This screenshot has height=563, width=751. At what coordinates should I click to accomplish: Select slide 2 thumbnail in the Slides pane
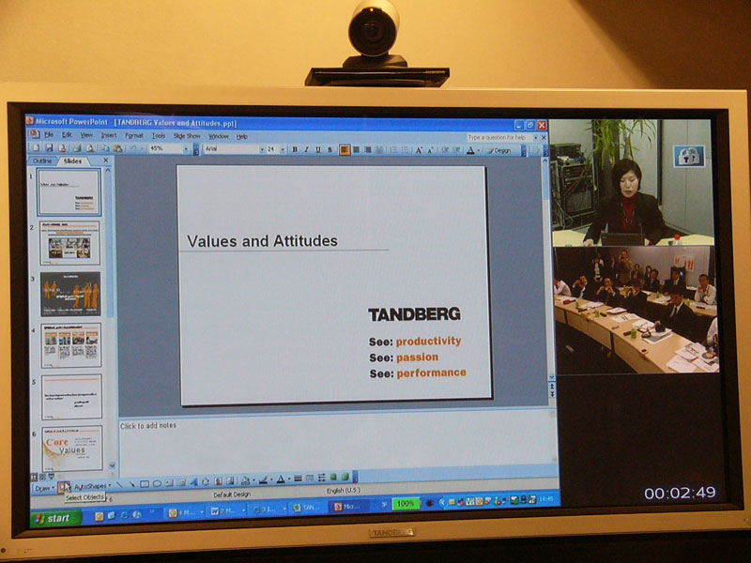point(69,243)
